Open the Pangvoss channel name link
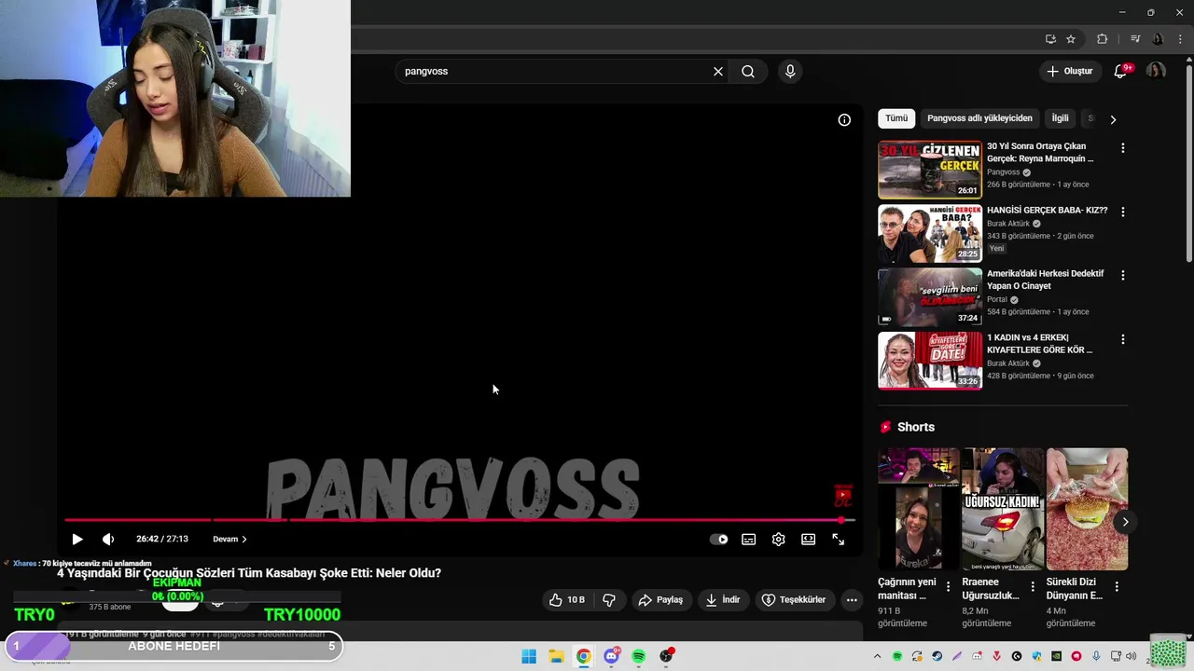This screenshot has width=1194, height=671. point(1004,172)
